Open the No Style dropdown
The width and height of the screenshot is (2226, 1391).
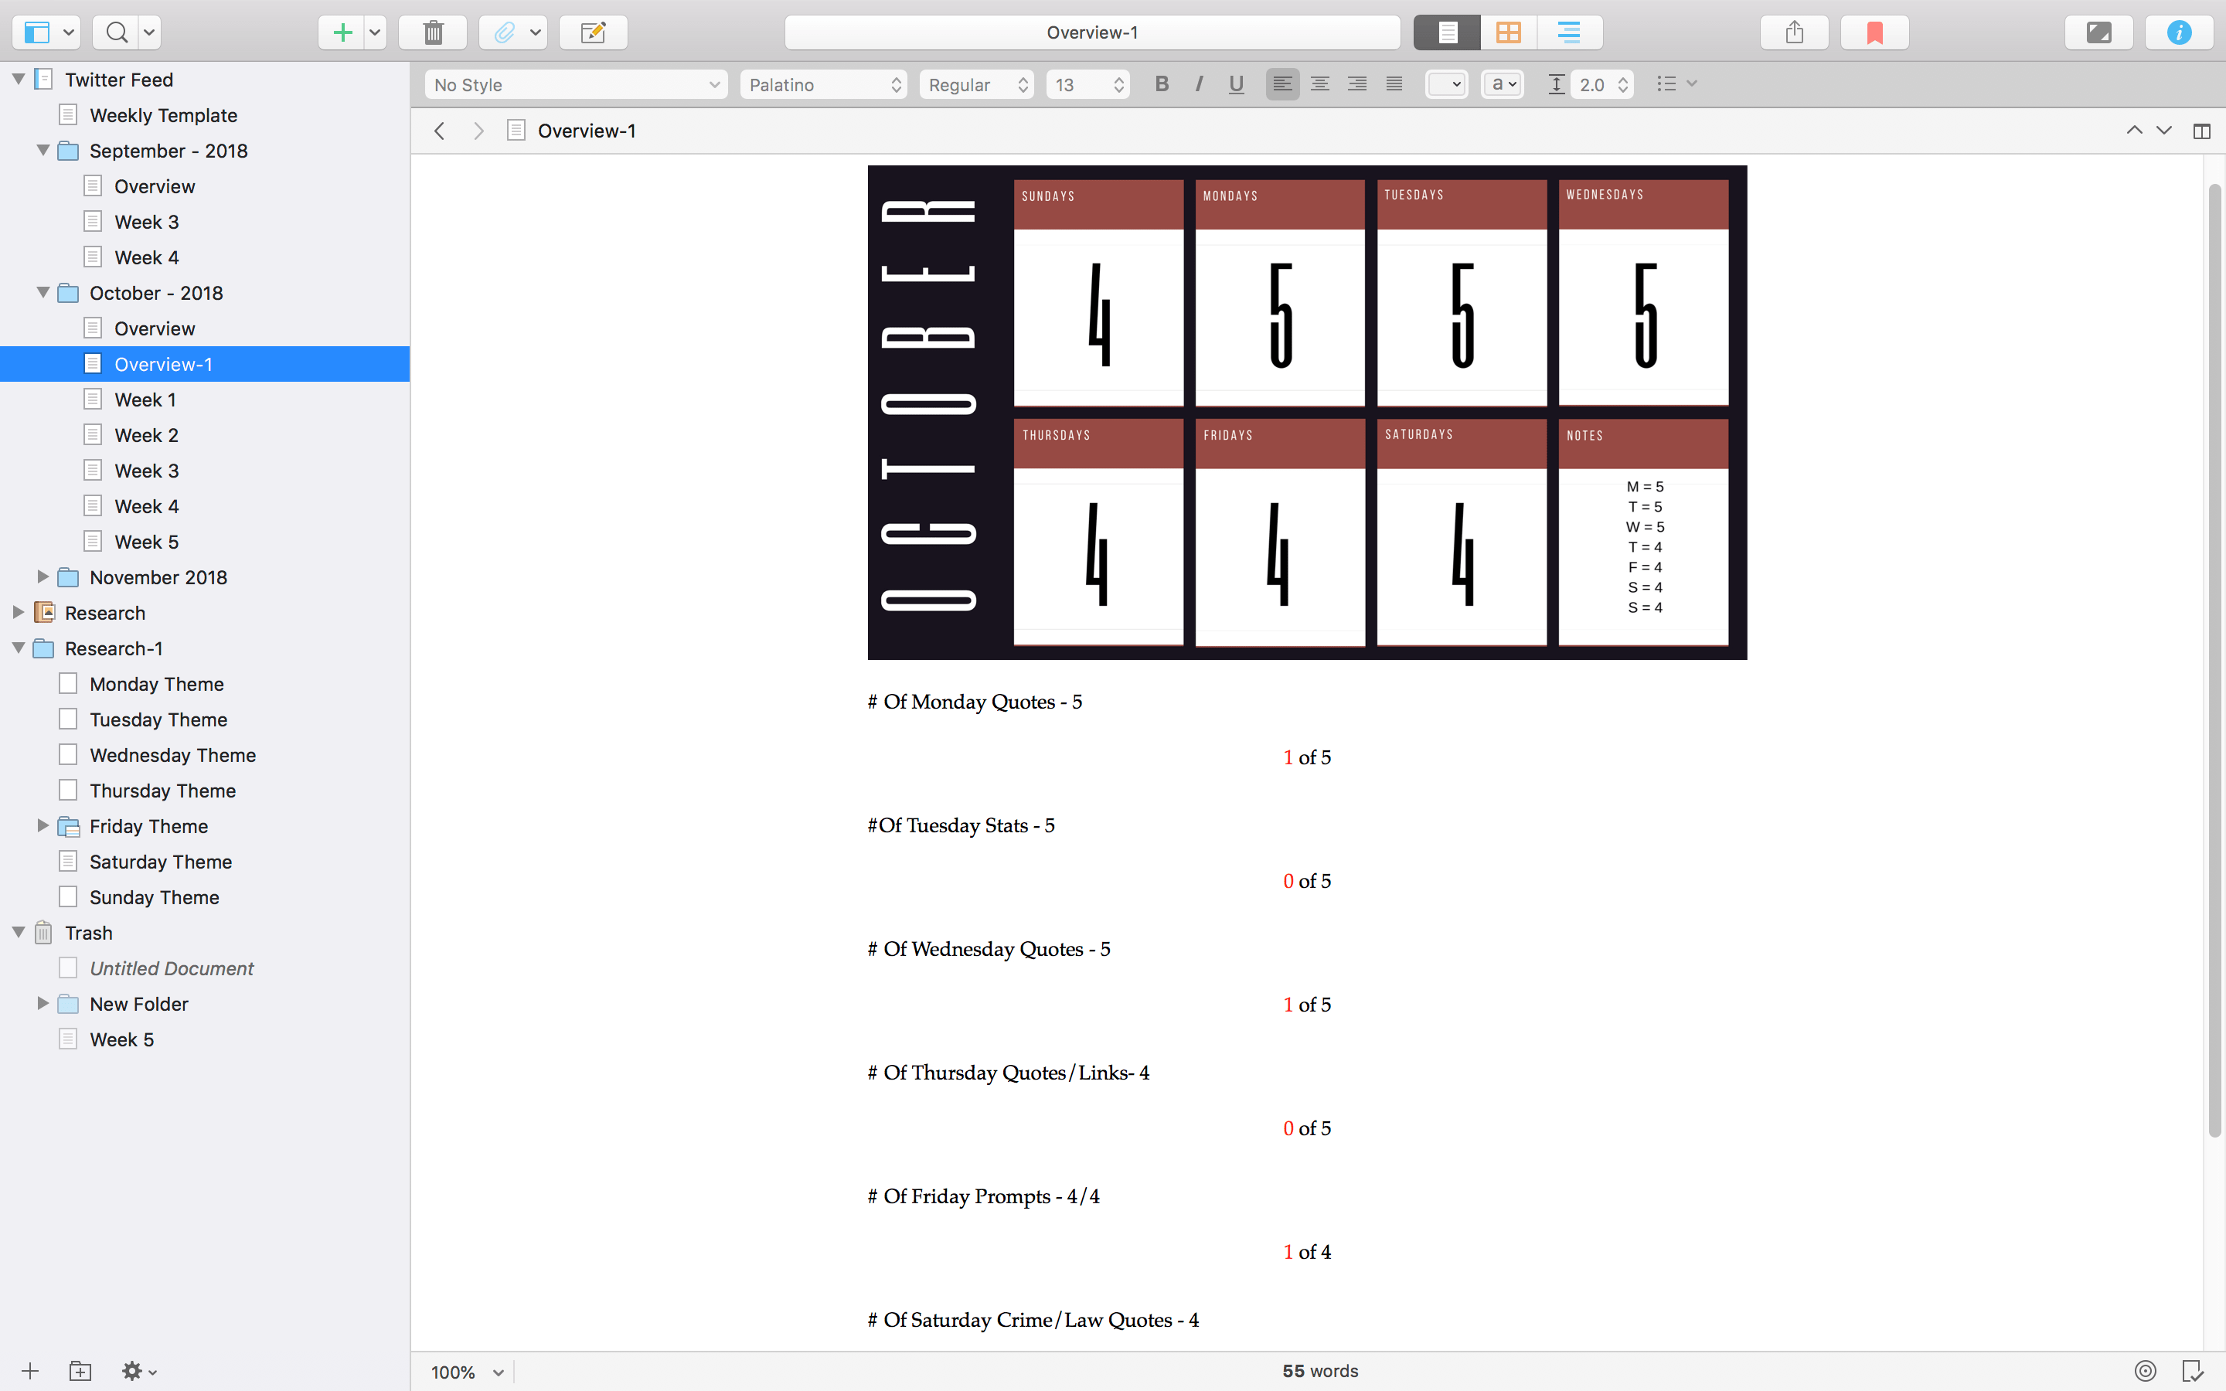(x=575, y=83)
